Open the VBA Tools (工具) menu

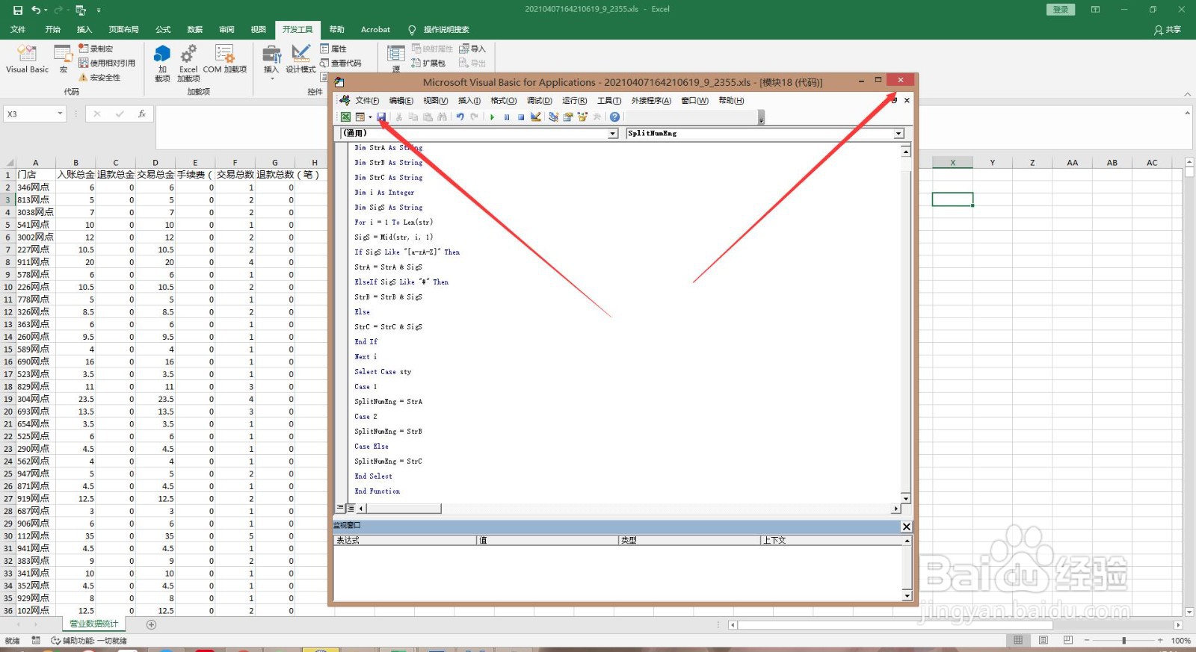609,100
